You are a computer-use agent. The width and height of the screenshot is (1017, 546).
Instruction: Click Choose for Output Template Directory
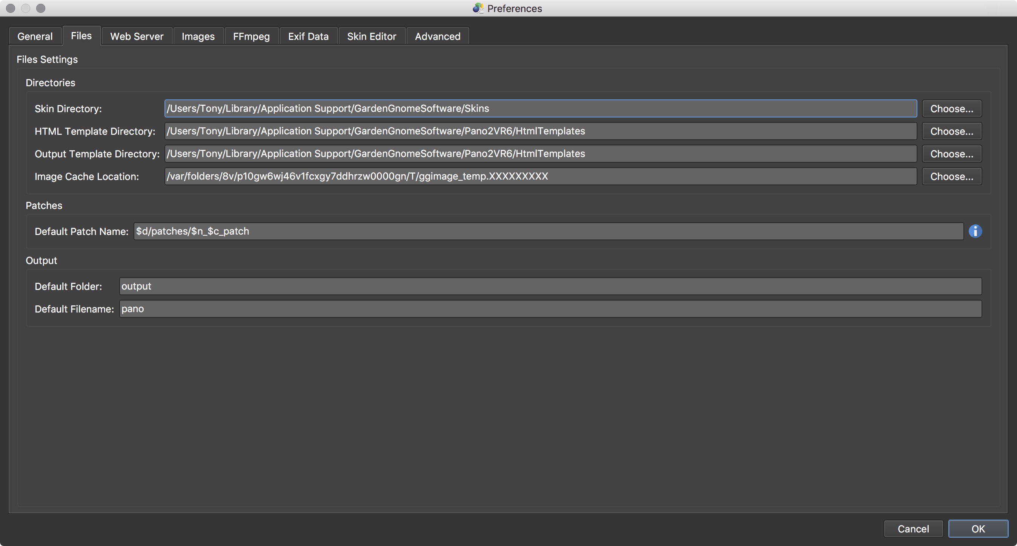952,153
